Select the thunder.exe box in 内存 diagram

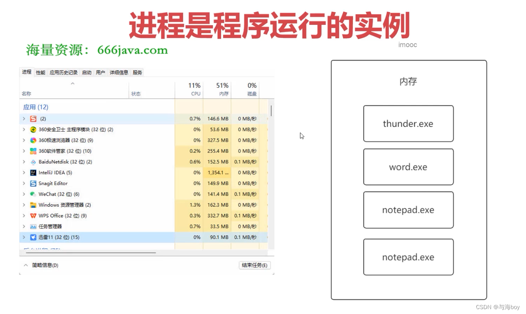[x=408, y=124]
